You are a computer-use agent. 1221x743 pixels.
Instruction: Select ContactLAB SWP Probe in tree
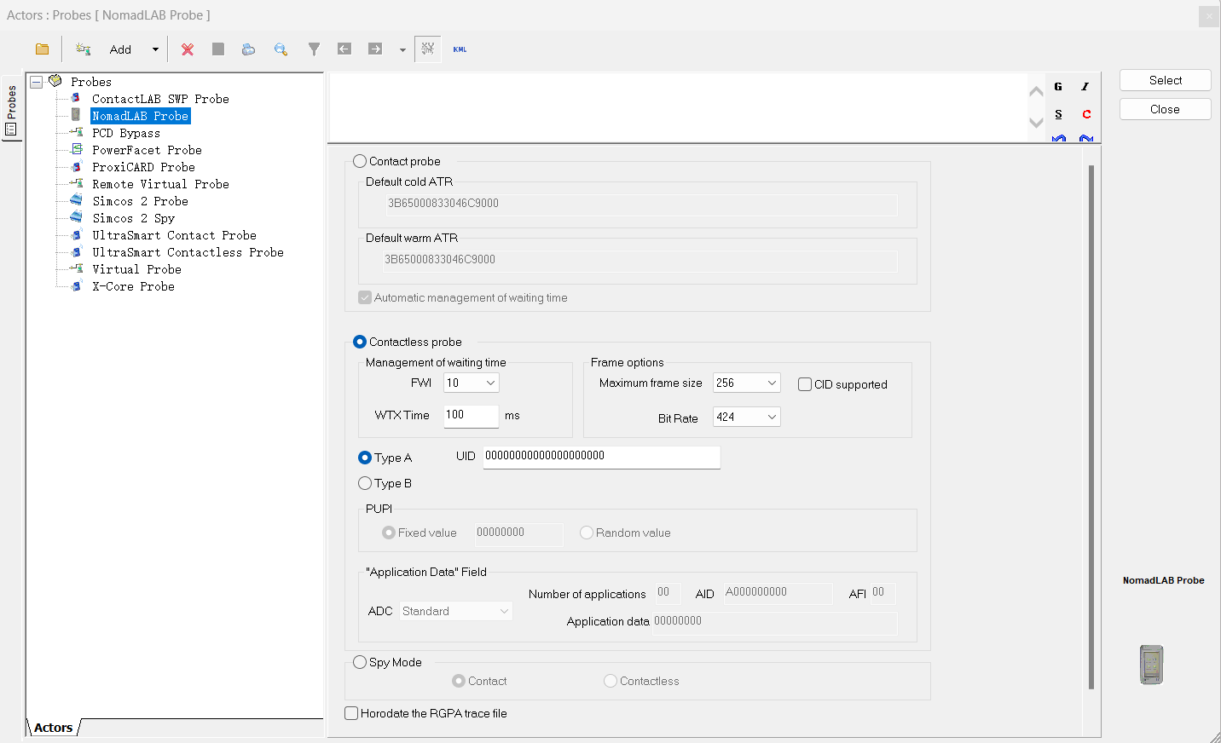[160, 99]
